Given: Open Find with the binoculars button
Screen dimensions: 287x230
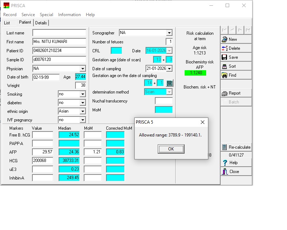Looking at the screenshot, I should [x=236, y=75].
